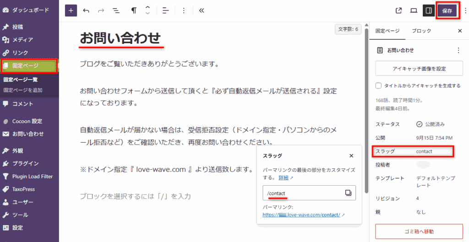Copy the slug with the copy icon

click(x=348, y=193)
